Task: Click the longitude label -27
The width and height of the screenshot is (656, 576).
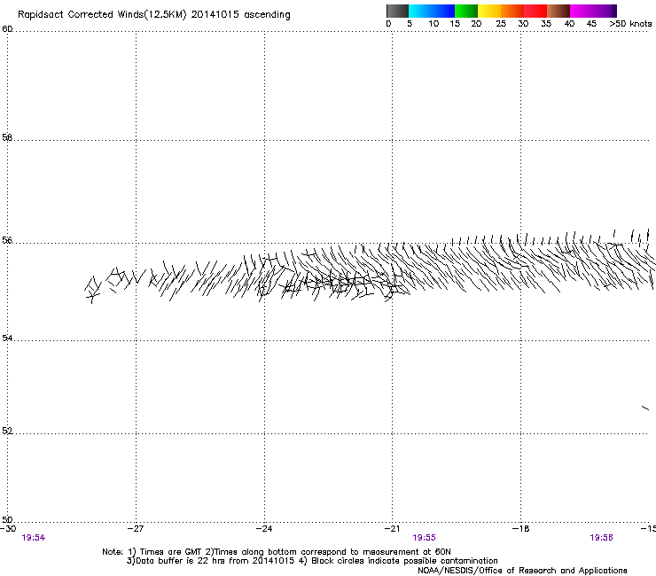Action: pyautogui.click(x=136, y=529)
